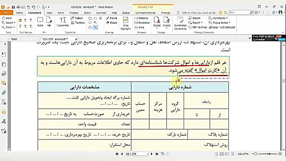Select the Perimeter measure tool

click(x=142, y=22)
